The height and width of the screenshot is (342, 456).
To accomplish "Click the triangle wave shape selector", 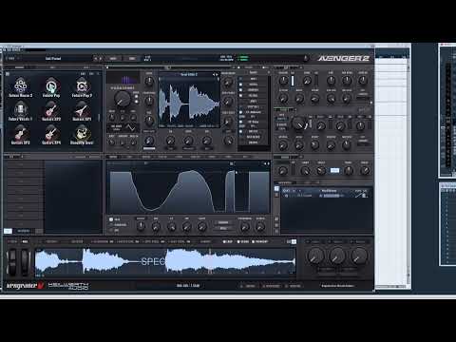I will [131, 127].
